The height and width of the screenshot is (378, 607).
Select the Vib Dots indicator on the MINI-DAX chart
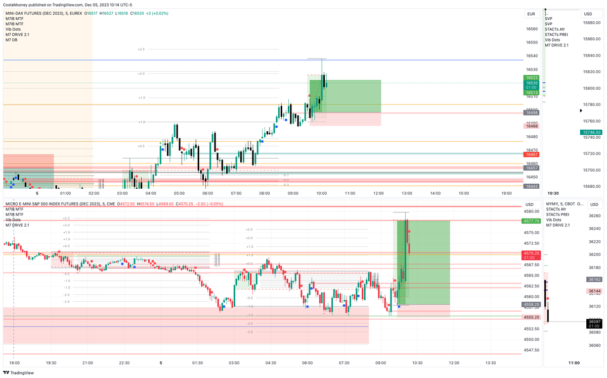(13, 29)
